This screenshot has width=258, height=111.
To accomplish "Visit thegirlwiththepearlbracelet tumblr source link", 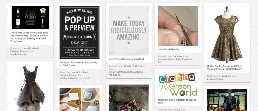I will 125,73.
